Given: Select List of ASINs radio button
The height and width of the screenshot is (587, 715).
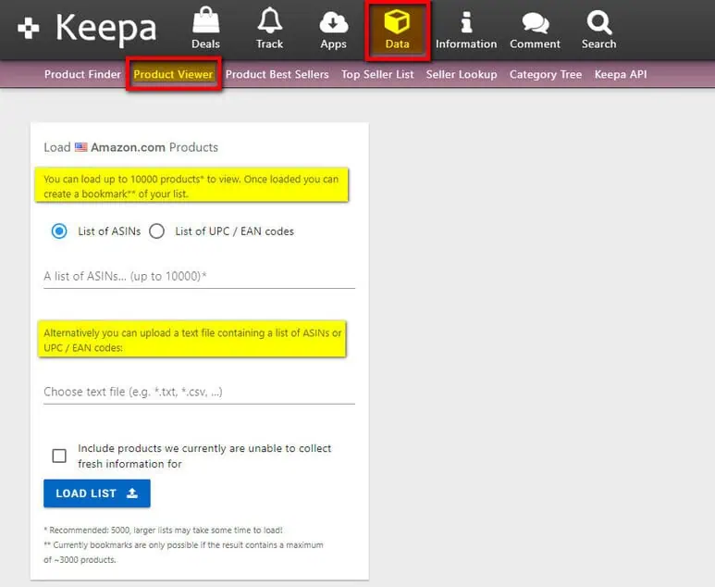Looking at the screenshot, I should (x=59, y=231).
